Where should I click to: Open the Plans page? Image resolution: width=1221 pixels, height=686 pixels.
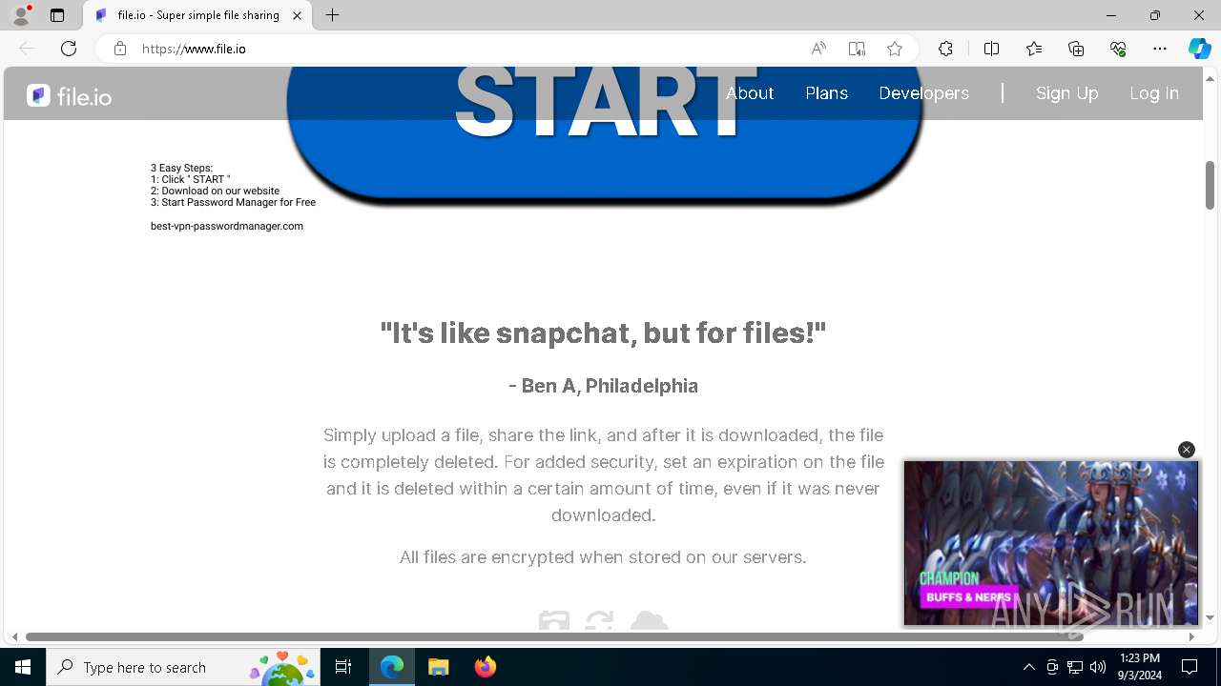(826, 93)
